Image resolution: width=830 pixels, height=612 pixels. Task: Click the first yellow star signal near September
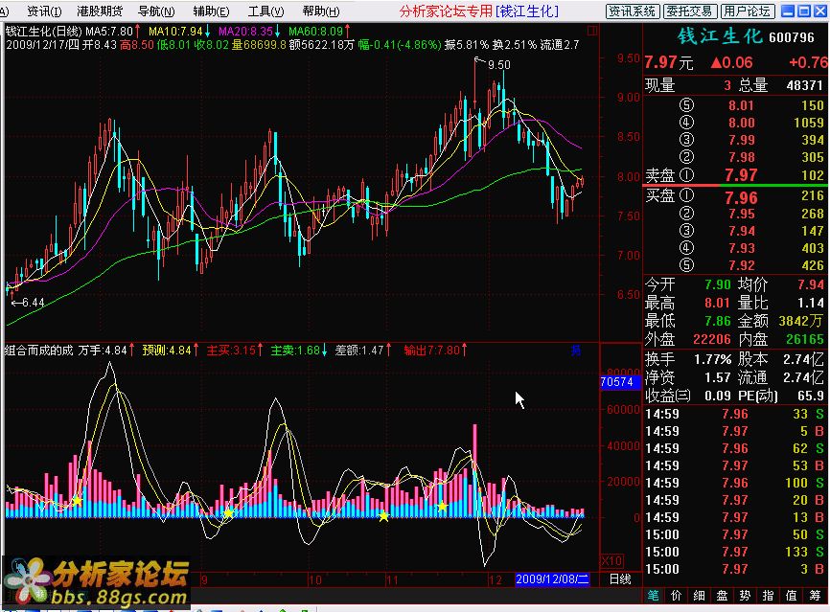coord(77,500)
